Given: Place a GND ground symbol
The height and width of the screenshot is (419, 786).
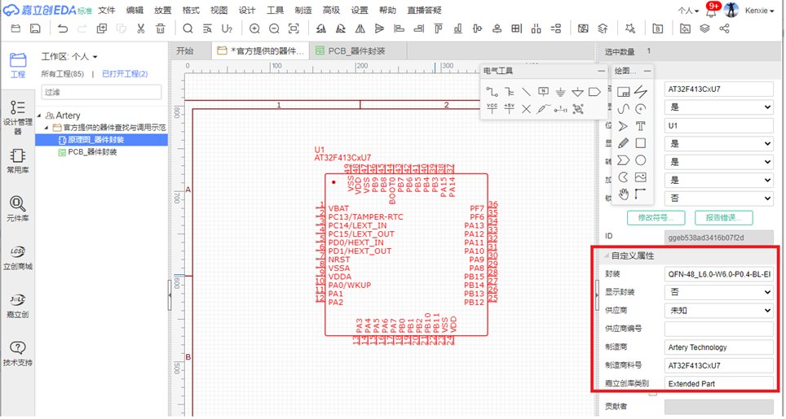Looking at the screenshot, I should [560, 92].
